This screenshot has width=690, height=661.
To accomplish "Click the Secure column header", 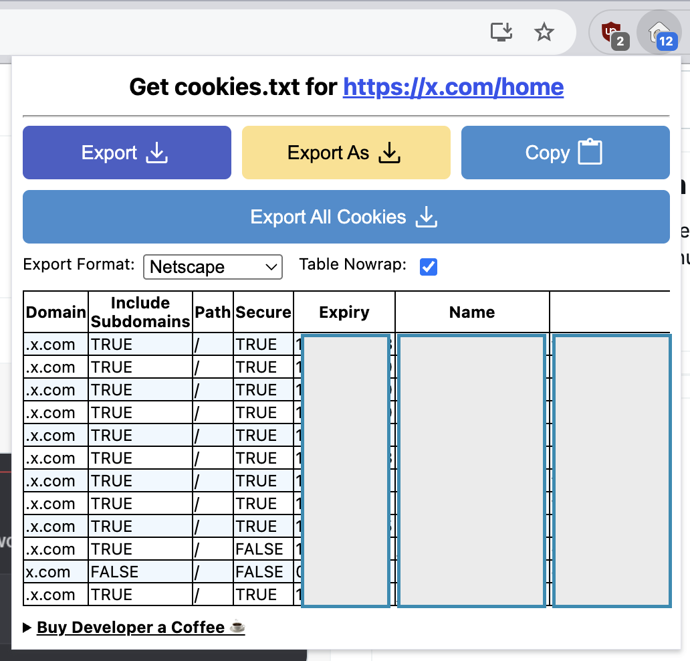I will click(x=263, y=312).
